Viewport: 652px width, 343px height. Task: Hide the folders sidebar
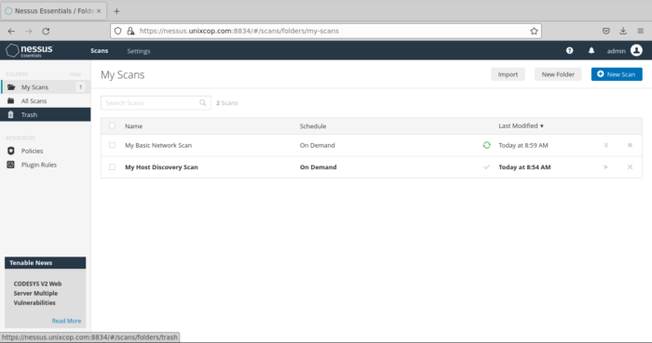(x=75, y=74)
